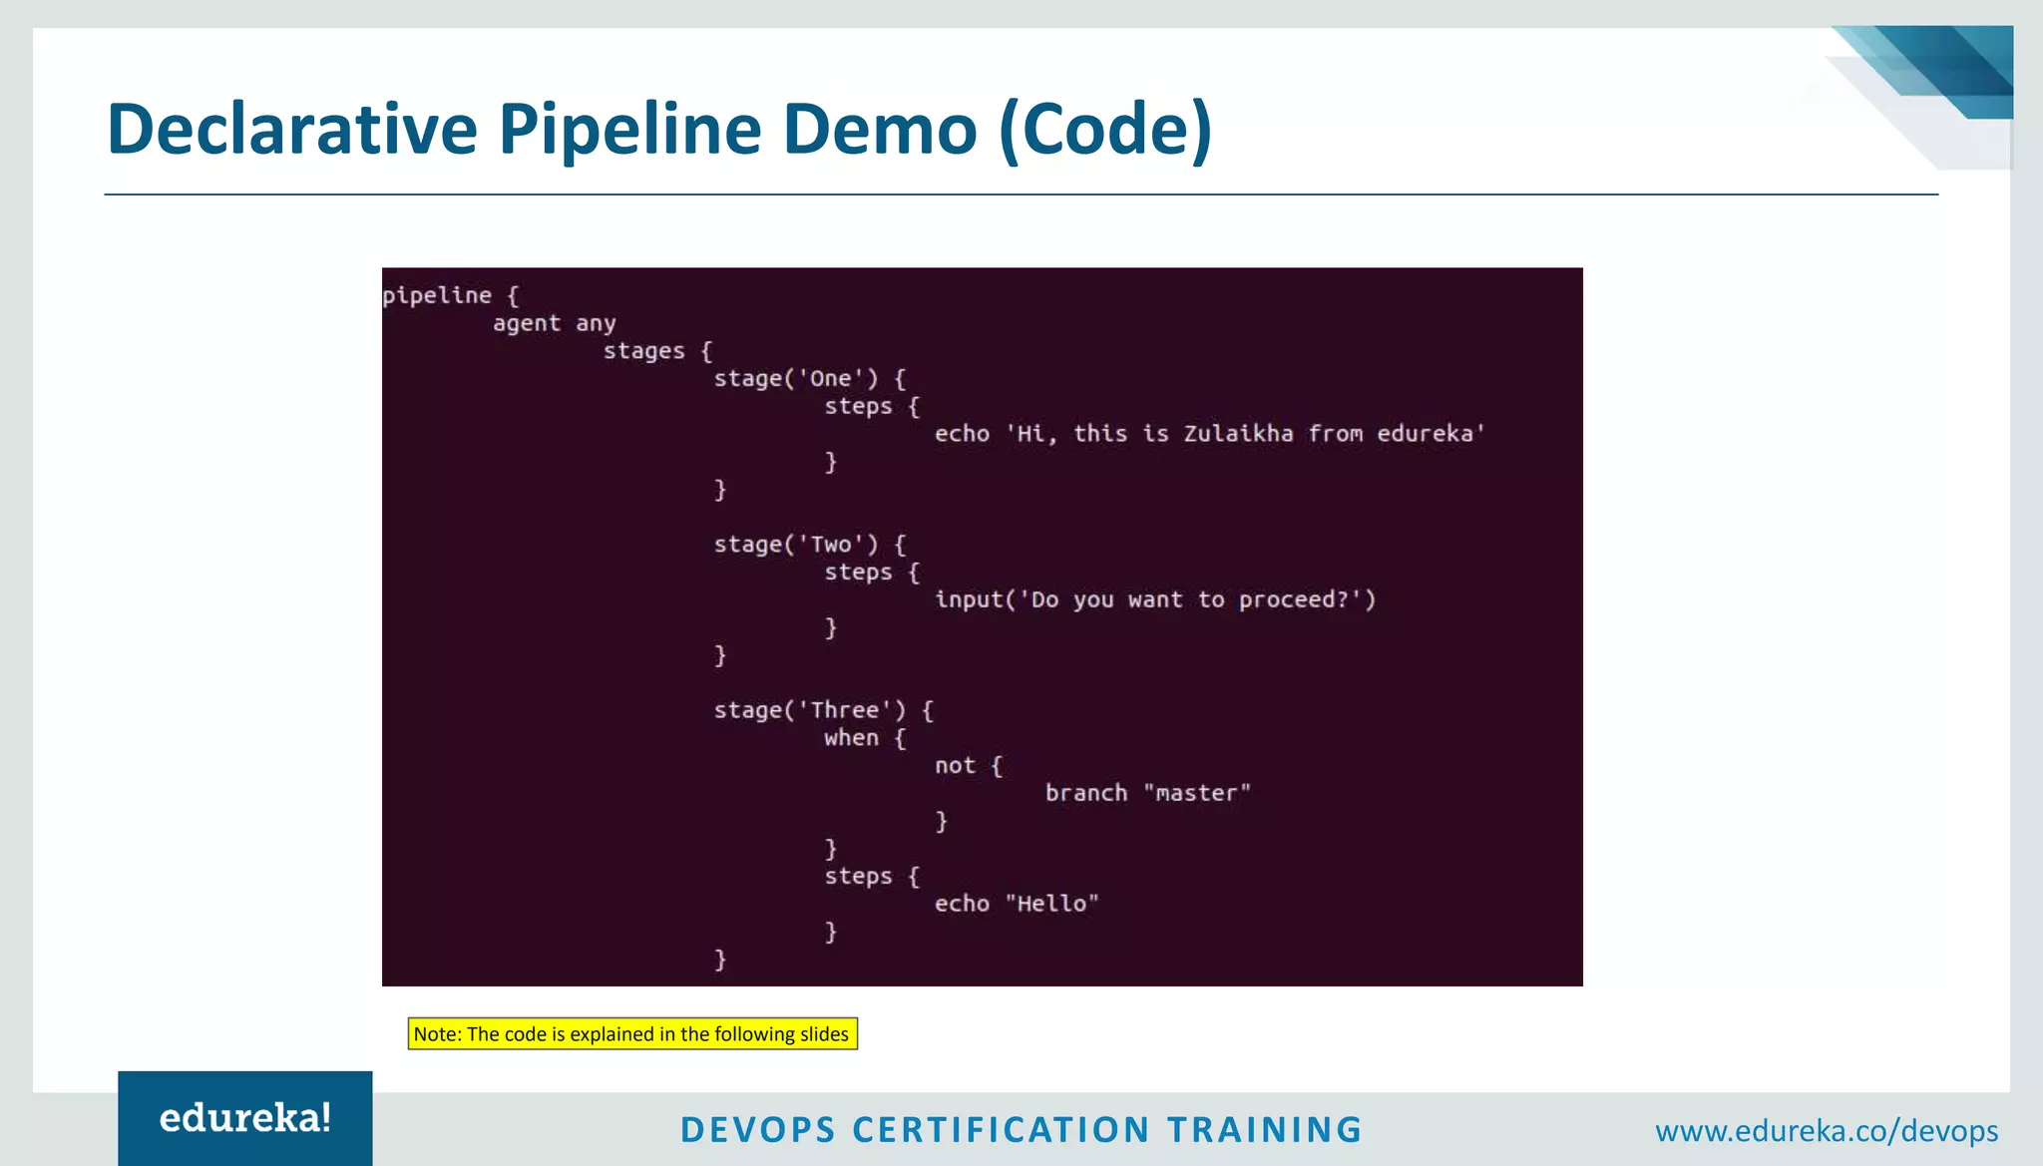Click the branch "master" code line

pos(1147,793)
